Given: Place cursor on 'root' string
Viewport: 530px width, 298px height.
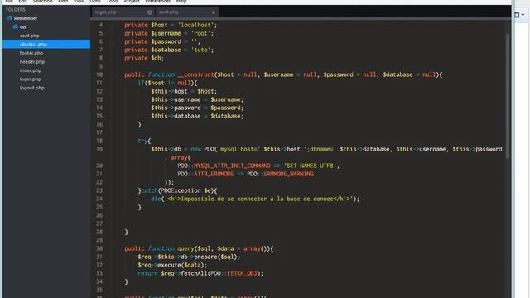Looking at the screenshot, I should pyautogui.click(x=200, y=33).
